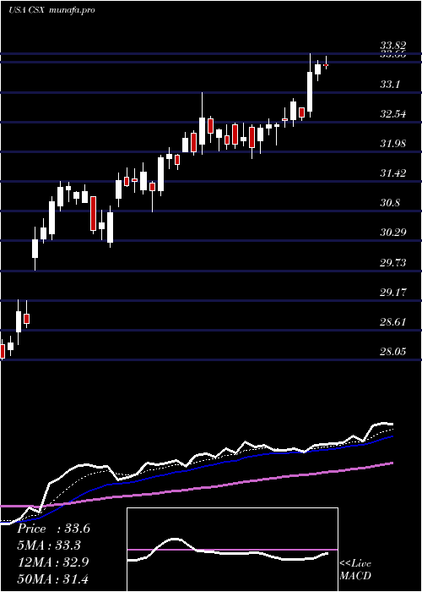Select the 33.1 price axis label

[390, 85]
